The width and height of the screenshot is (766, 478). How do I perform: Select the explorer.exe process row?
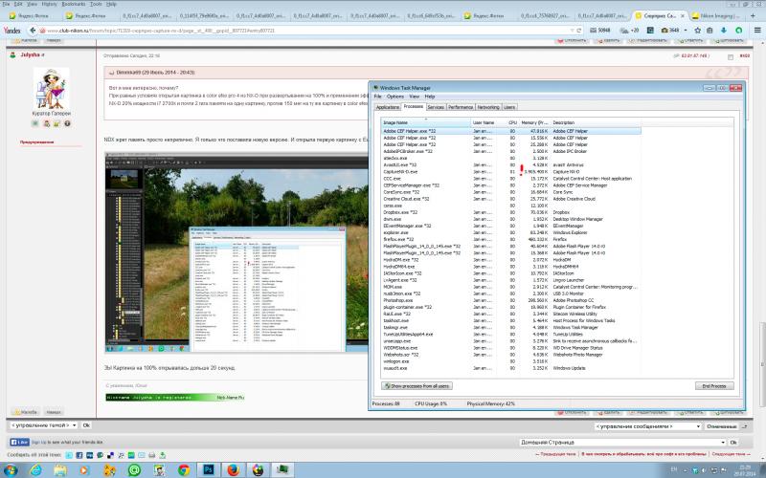[511, 232]
